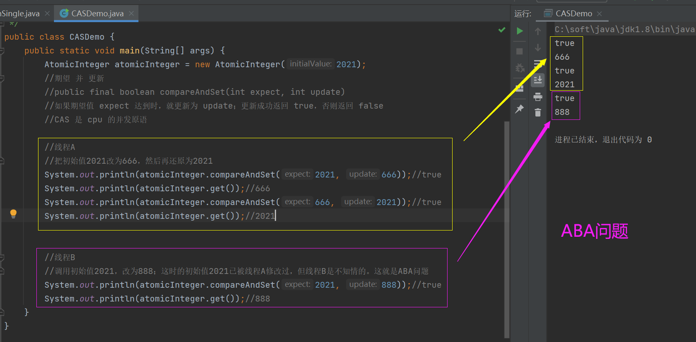
Task: Close the Single.java editor tab
Action: tap(47, 13)
